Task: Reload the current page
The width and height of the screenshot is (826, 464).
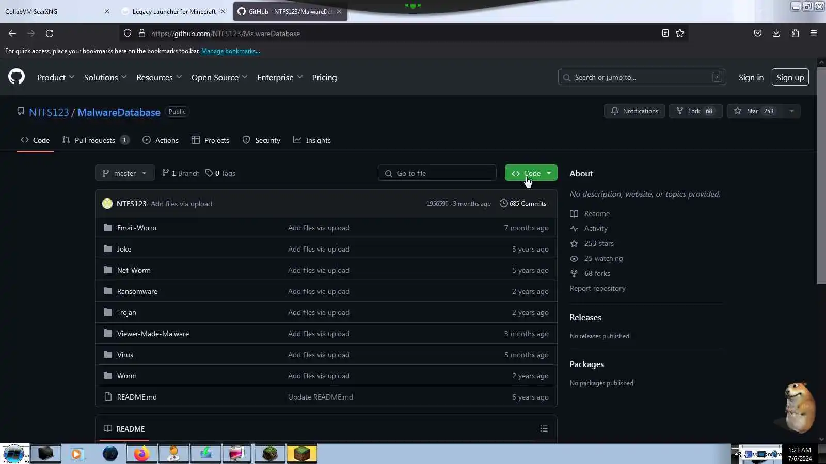Action: point(50,34)
